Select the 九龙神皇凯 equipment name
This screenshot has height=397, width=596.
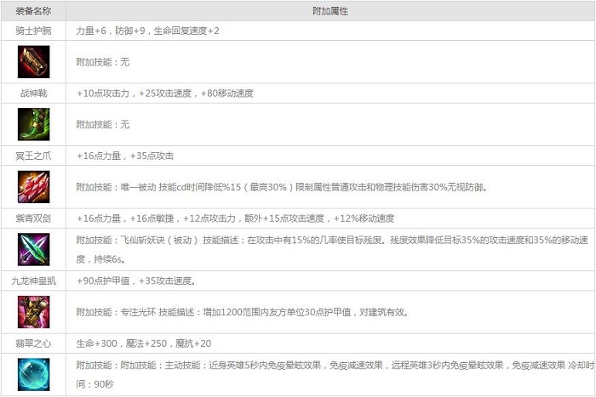pos(33,281)
